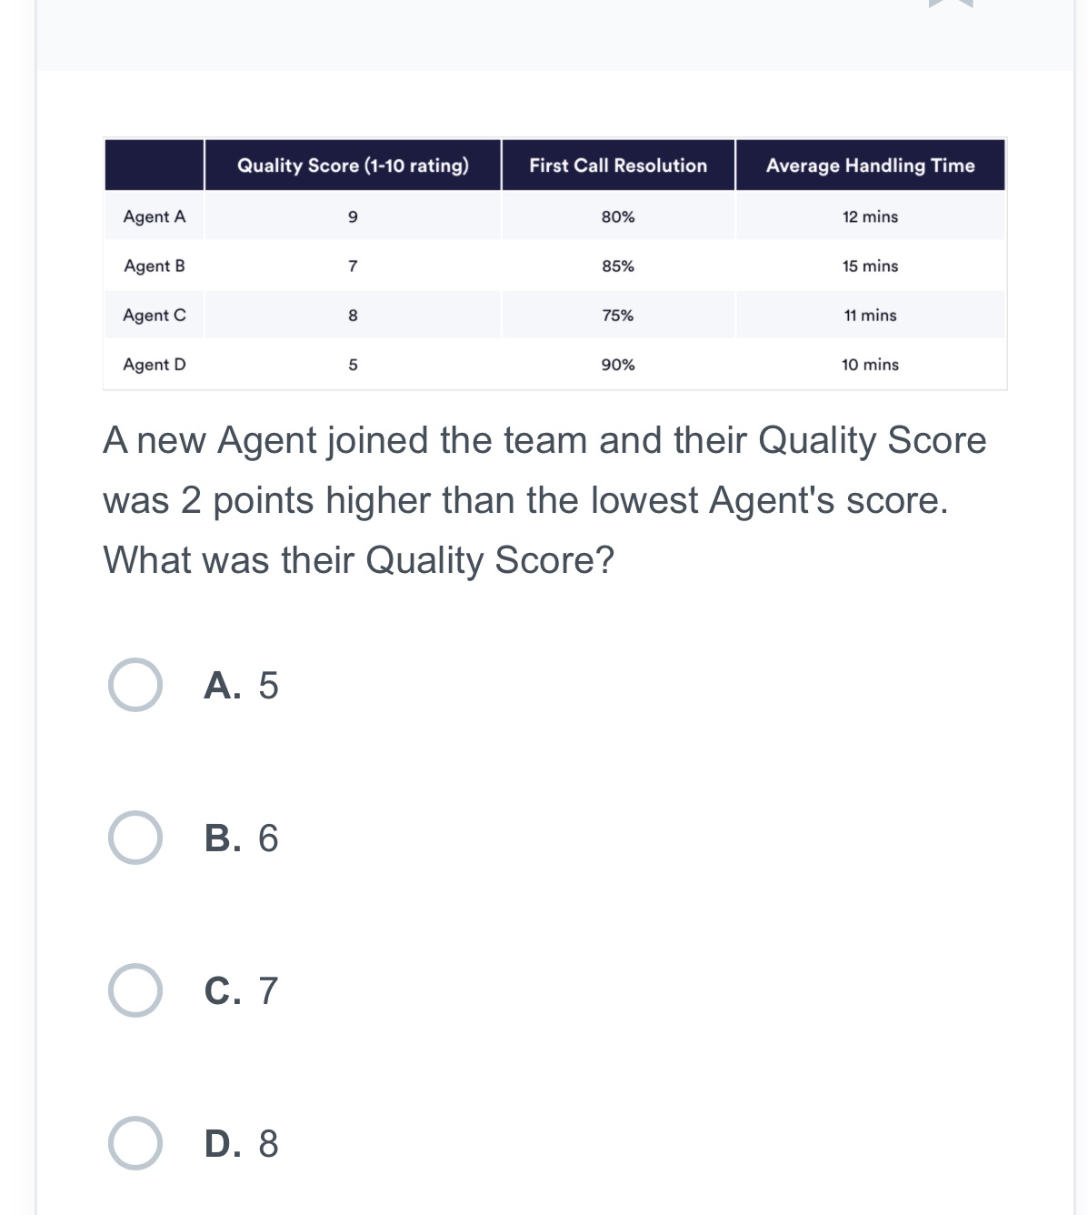This screenshot has height=1215, width=1088.
Task: Choose answer option C. 7
Action: (133, 991)
